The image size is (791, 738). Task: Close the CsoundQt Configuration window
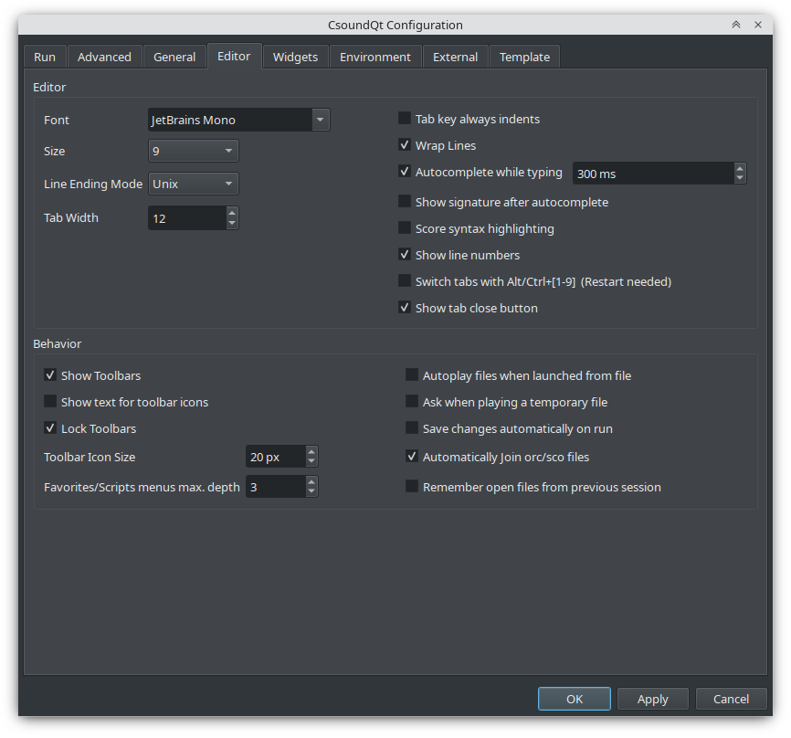pyautogui.click(x=758, y=25)
